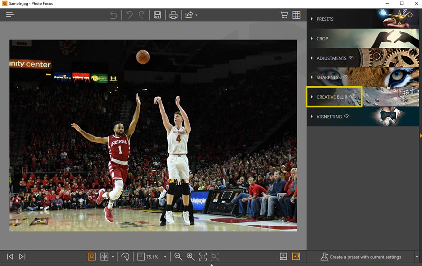
Task: Expand the SHARPNESS panel
Action: [x=363, y=77]
